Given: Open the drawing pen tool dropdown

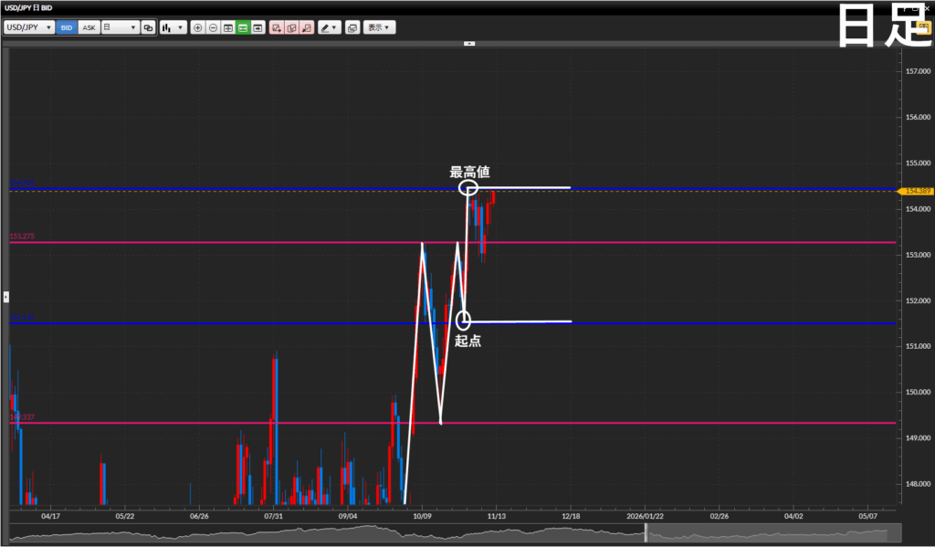Looking at the screenshot, I should point(329,28).
